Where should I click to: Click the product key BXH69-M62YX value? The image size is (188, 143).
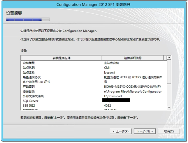[x=133, y=86]
